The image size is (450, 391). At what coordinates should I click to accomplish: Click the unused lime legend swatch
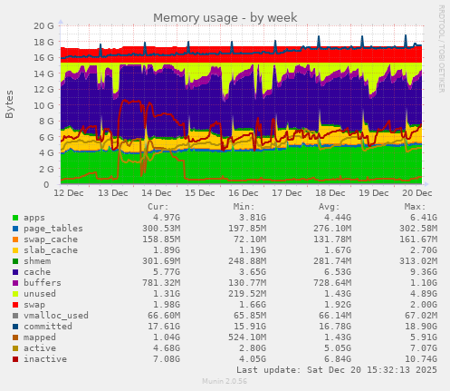point(15,294)
